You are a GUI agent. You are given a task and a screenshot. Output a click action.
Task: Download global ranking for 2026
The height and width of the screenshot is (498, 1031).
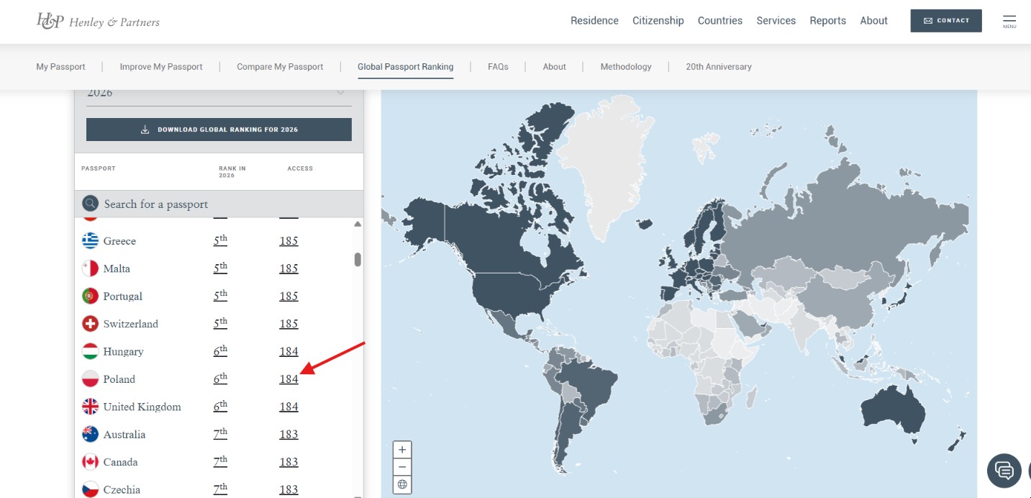(219, 130)
